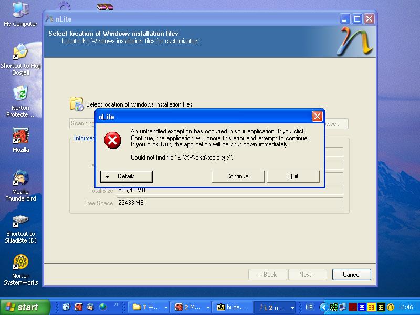Viewport: 420px width, 315px height.
Task: Click the Total Size field
Action: click(x=230, y=190)
